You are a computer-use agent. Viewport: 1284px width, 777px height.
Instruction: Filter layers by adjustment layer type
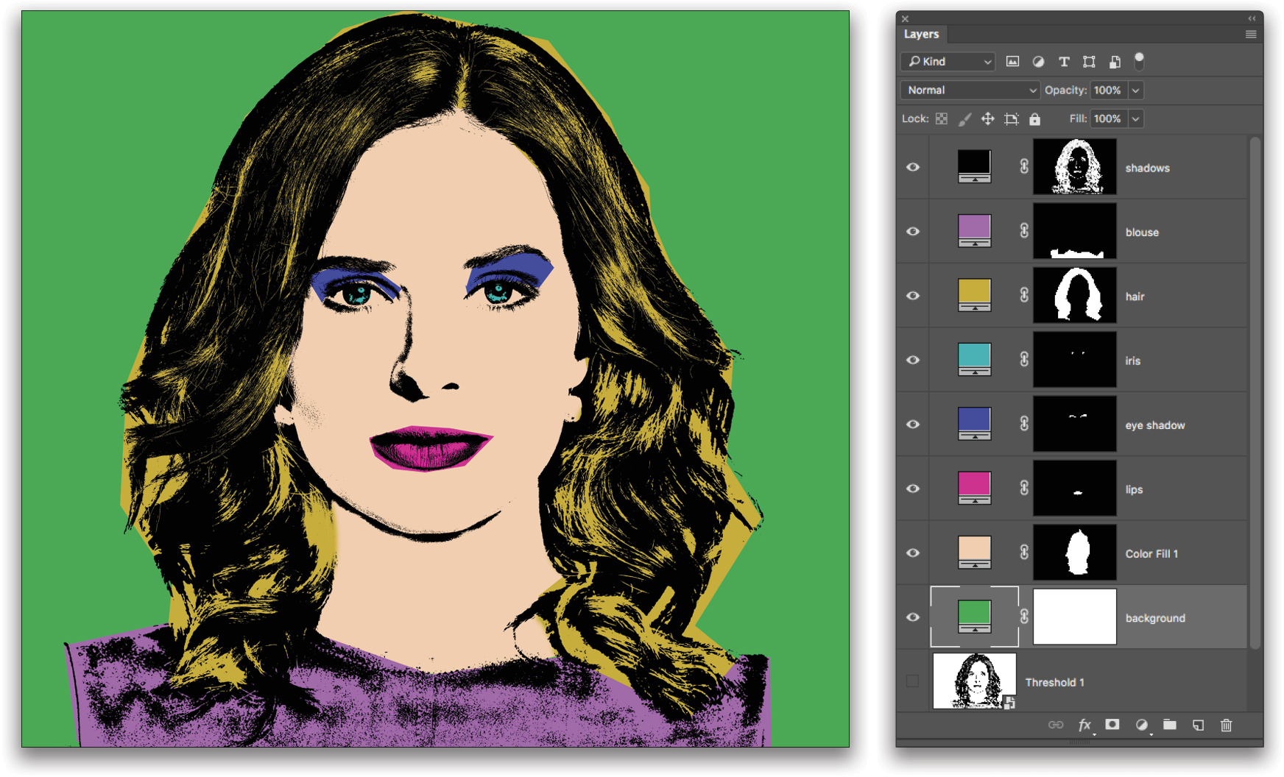click(1038, 62)
